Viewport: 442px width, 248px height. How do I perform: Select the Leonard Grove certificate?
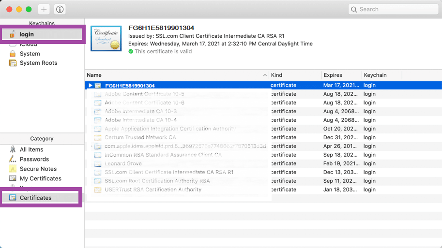[263, 163]
